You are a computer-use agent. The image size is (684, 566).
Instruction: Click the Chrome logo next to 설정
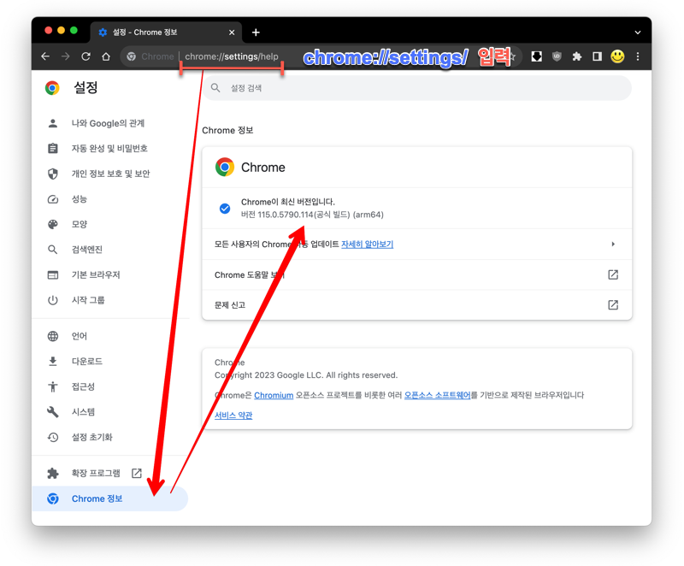tap(52, 88)
